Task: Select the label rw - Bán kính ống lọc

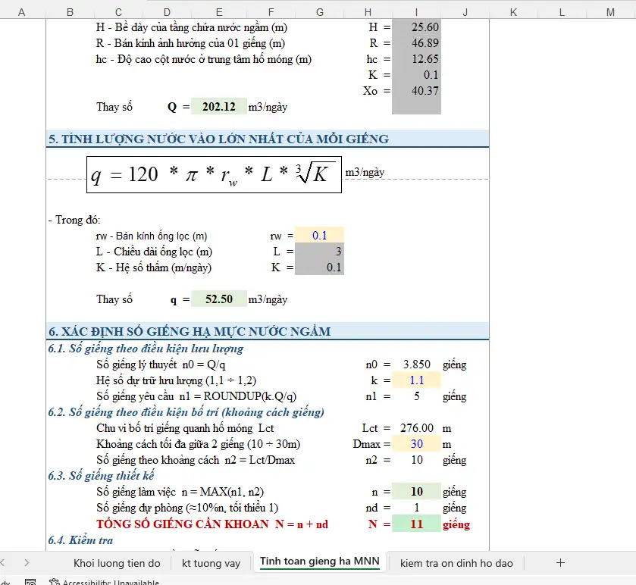Action: [152, 236]
